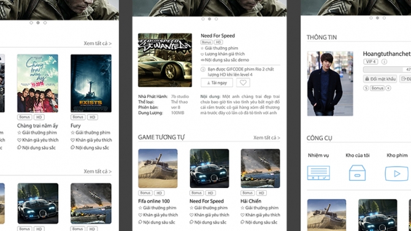This screenshot has width=411, height=231.
Task: Open the info icon next to GIFCODE notice
Action: pyautogui.click(x=203, y=69)
